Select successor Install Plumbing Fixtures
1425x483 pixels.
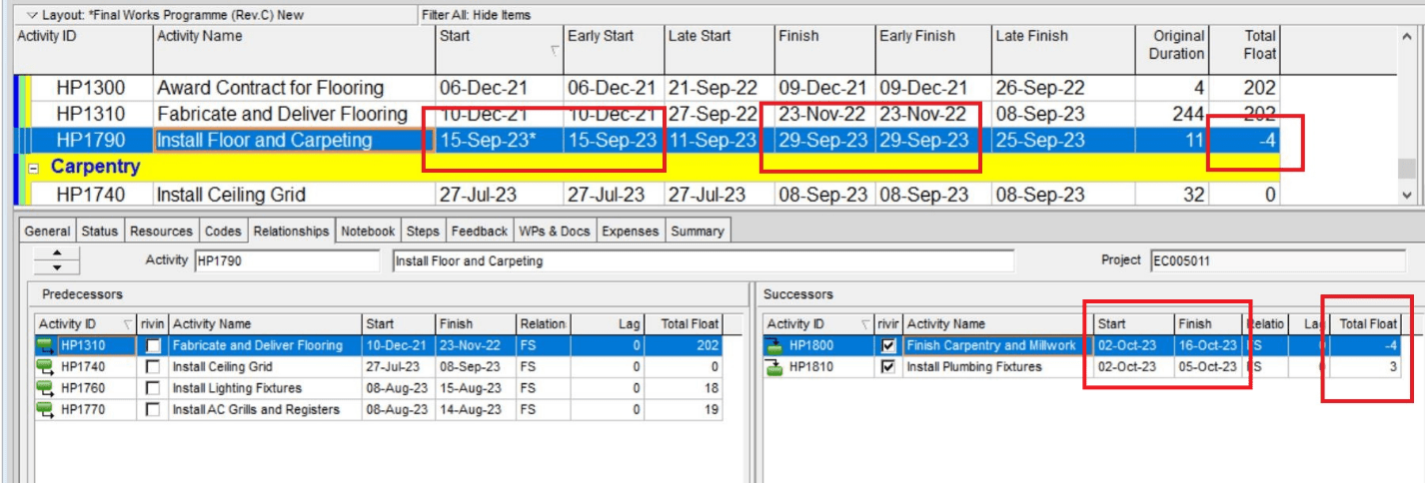pyautogui.click(x=1082, y=366)
